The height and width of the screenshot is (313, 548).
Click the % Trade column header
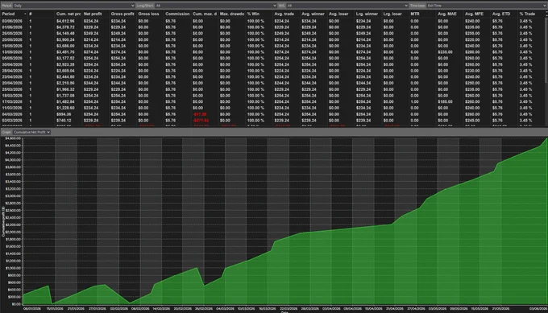point(531,14)
